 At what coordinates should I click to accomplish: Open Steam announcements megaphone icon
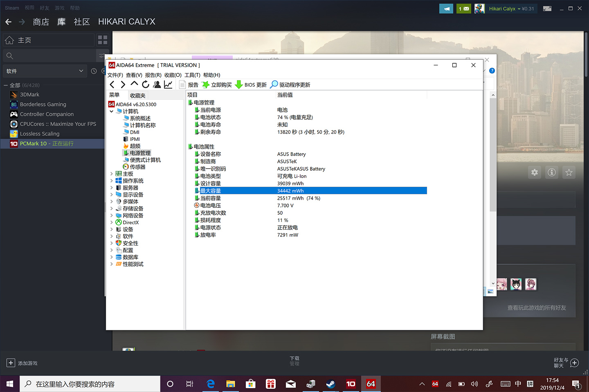tap(446, 9)
